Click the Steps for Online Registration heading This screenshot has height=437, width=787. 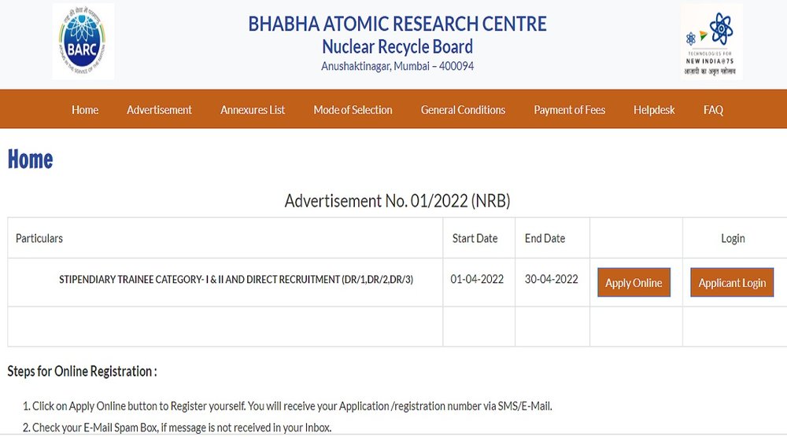coord(82,372)
